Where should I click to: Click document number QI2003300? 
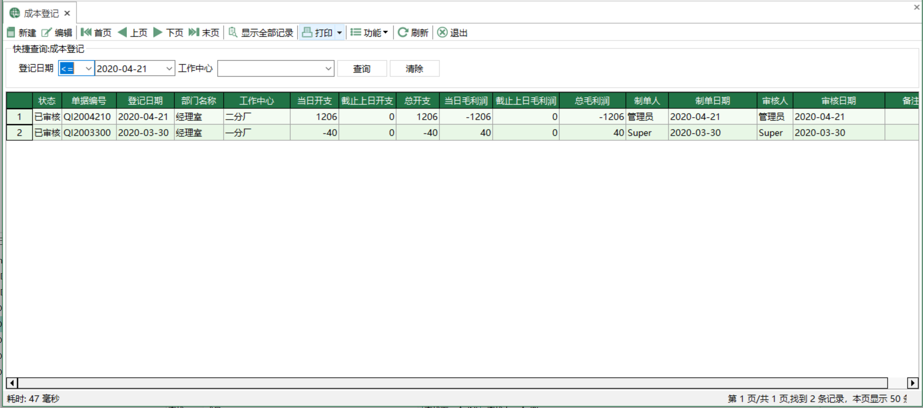tap(89, 133)
